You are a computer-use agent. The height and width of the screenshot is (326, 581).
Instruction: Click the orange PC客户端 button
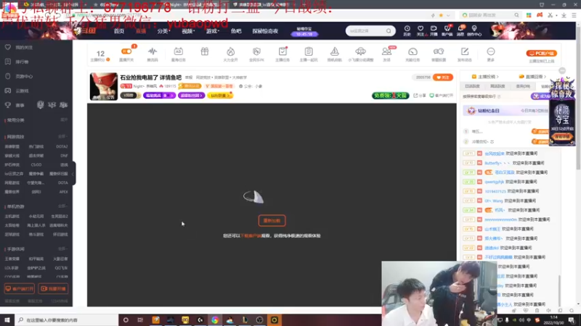541,53
